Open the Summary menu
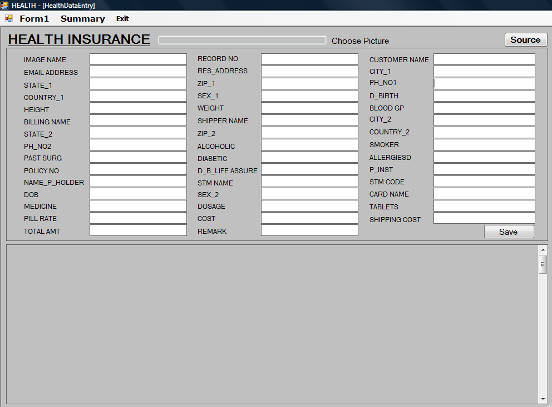The image size is (552, 407). point(83,19)
